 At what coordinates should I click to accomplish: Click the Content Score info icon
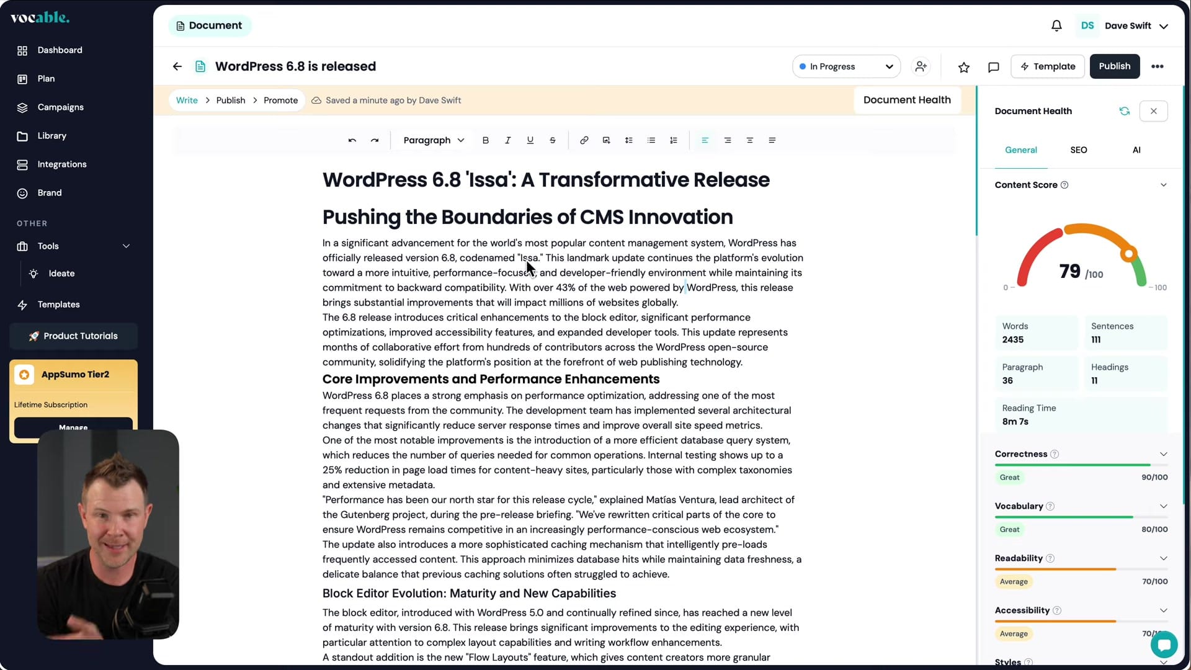pos(1064,185)
